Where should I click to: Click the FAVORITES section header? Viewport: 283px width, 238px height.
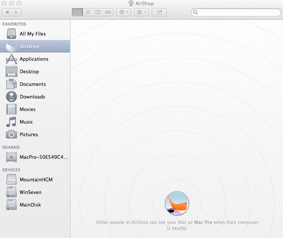coord(14,24)
